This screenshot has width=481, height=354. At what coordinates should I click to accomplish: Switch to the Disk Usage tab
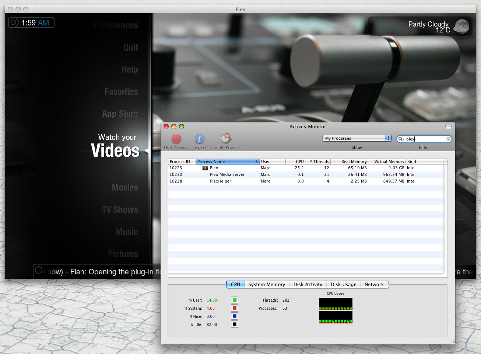(x=344, y=285)
